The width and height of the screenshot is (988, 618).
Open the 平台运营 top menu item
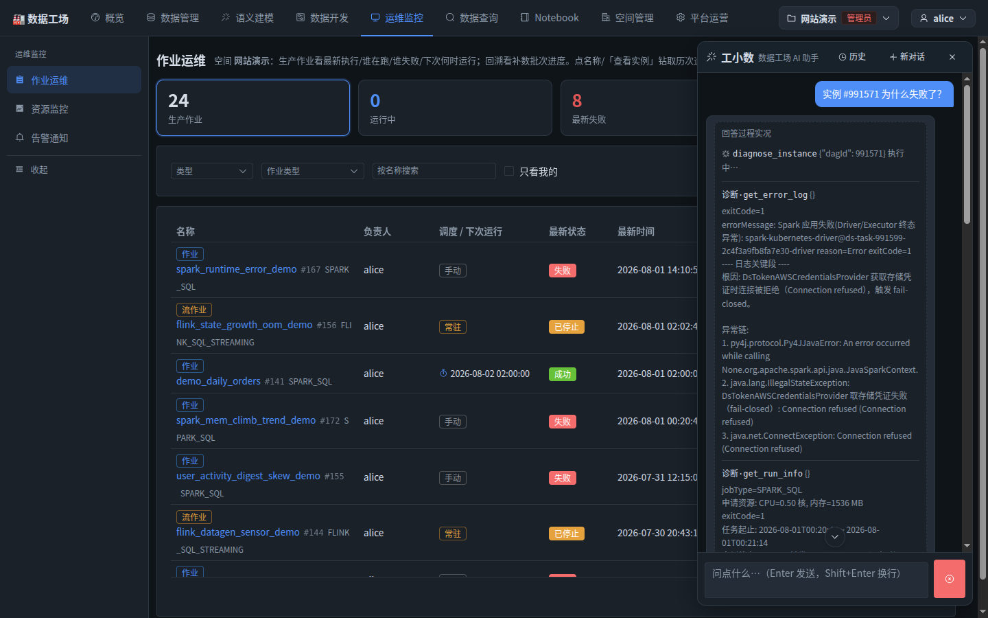pyautogui.click(x=703, y=18)
